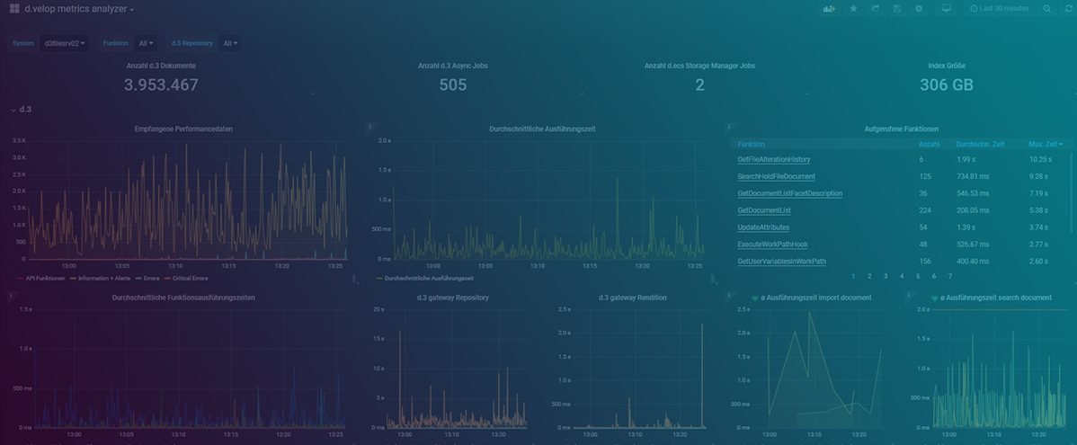Save the dashboard with the disk icon
Viewport: 1077px width, 445px height.
point(897,9)
